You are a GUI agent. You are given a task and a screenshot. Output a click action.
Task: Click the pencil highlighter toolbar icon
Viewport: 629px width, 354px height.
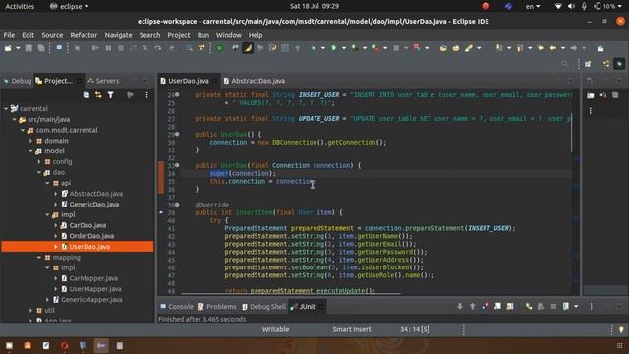(x=469, y=48)
